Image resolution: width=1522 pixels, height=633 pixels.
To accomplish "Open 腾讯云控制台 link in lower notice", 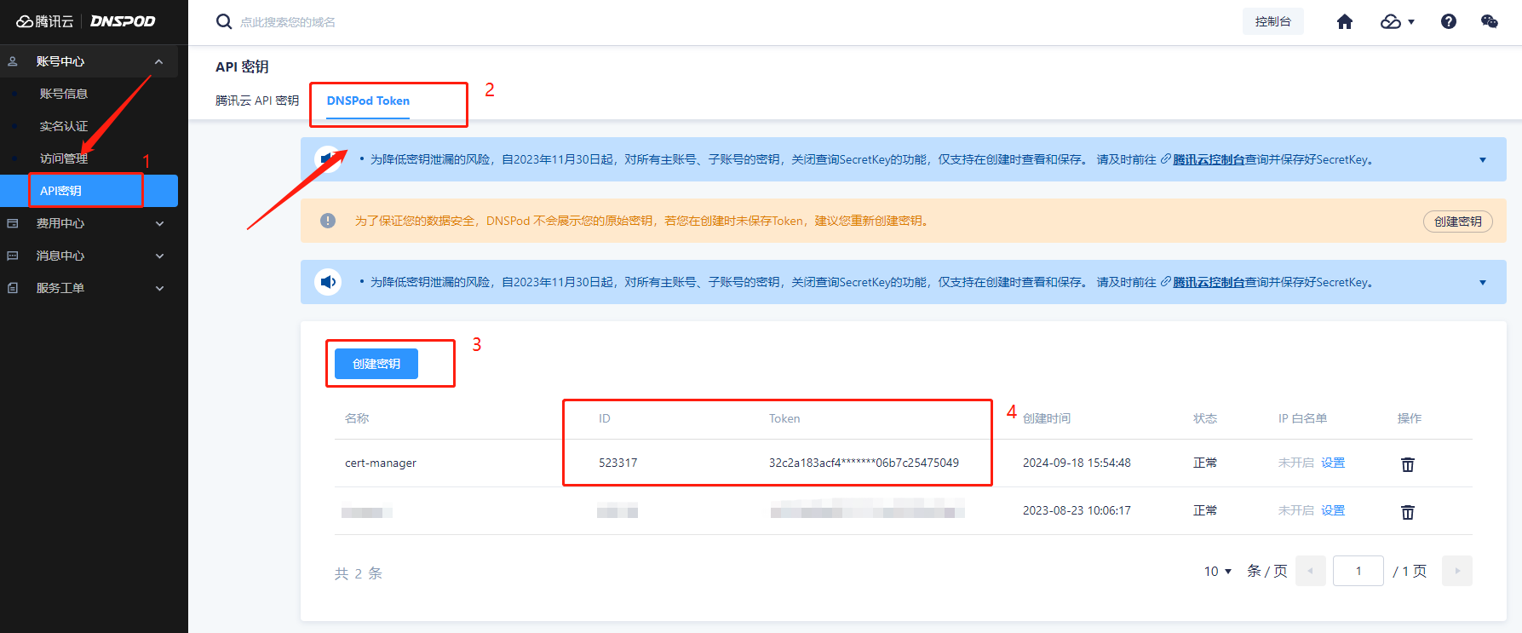I will [x=1209, y=282].
